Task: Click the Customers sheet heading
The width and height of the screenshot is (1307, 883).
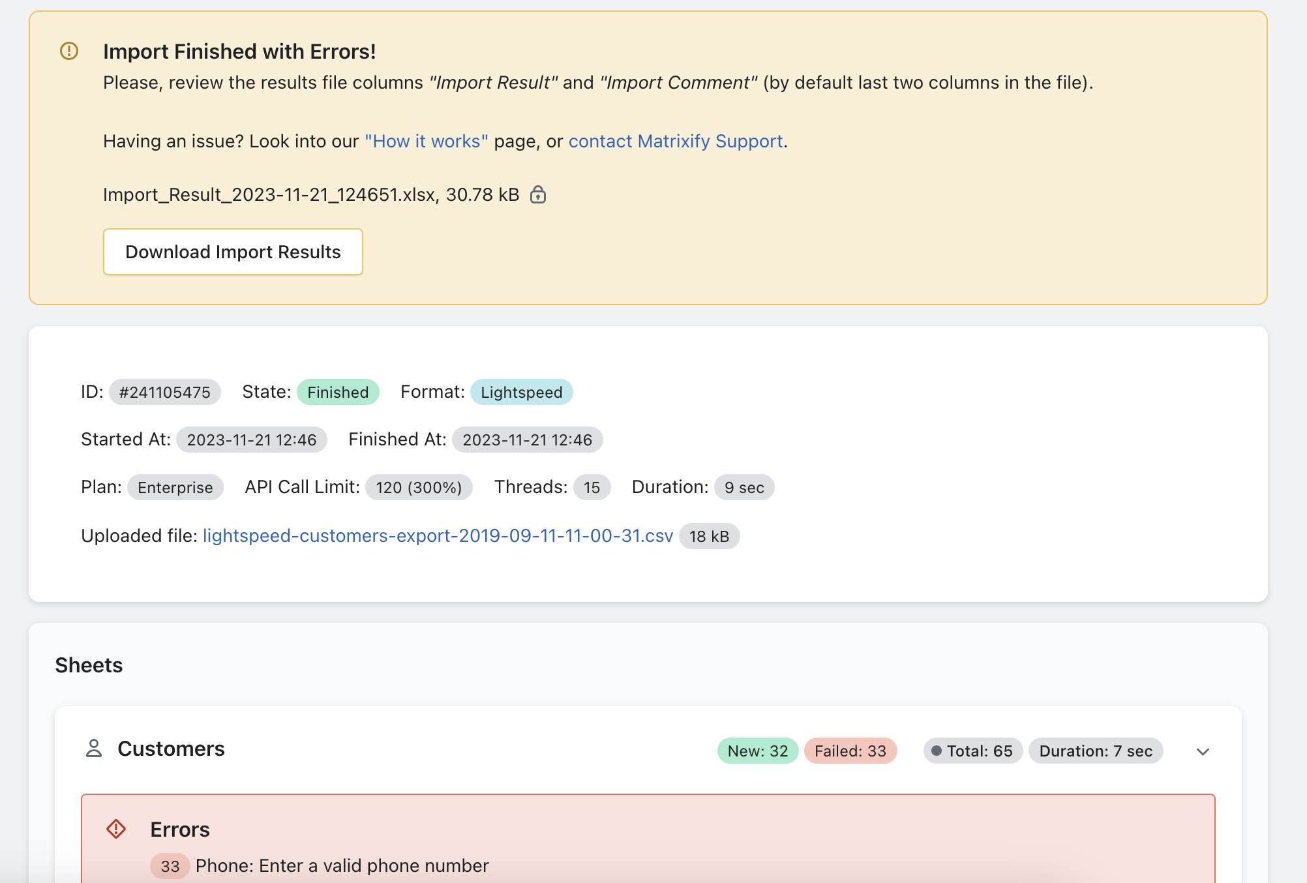Action: [x=171, y=749]
